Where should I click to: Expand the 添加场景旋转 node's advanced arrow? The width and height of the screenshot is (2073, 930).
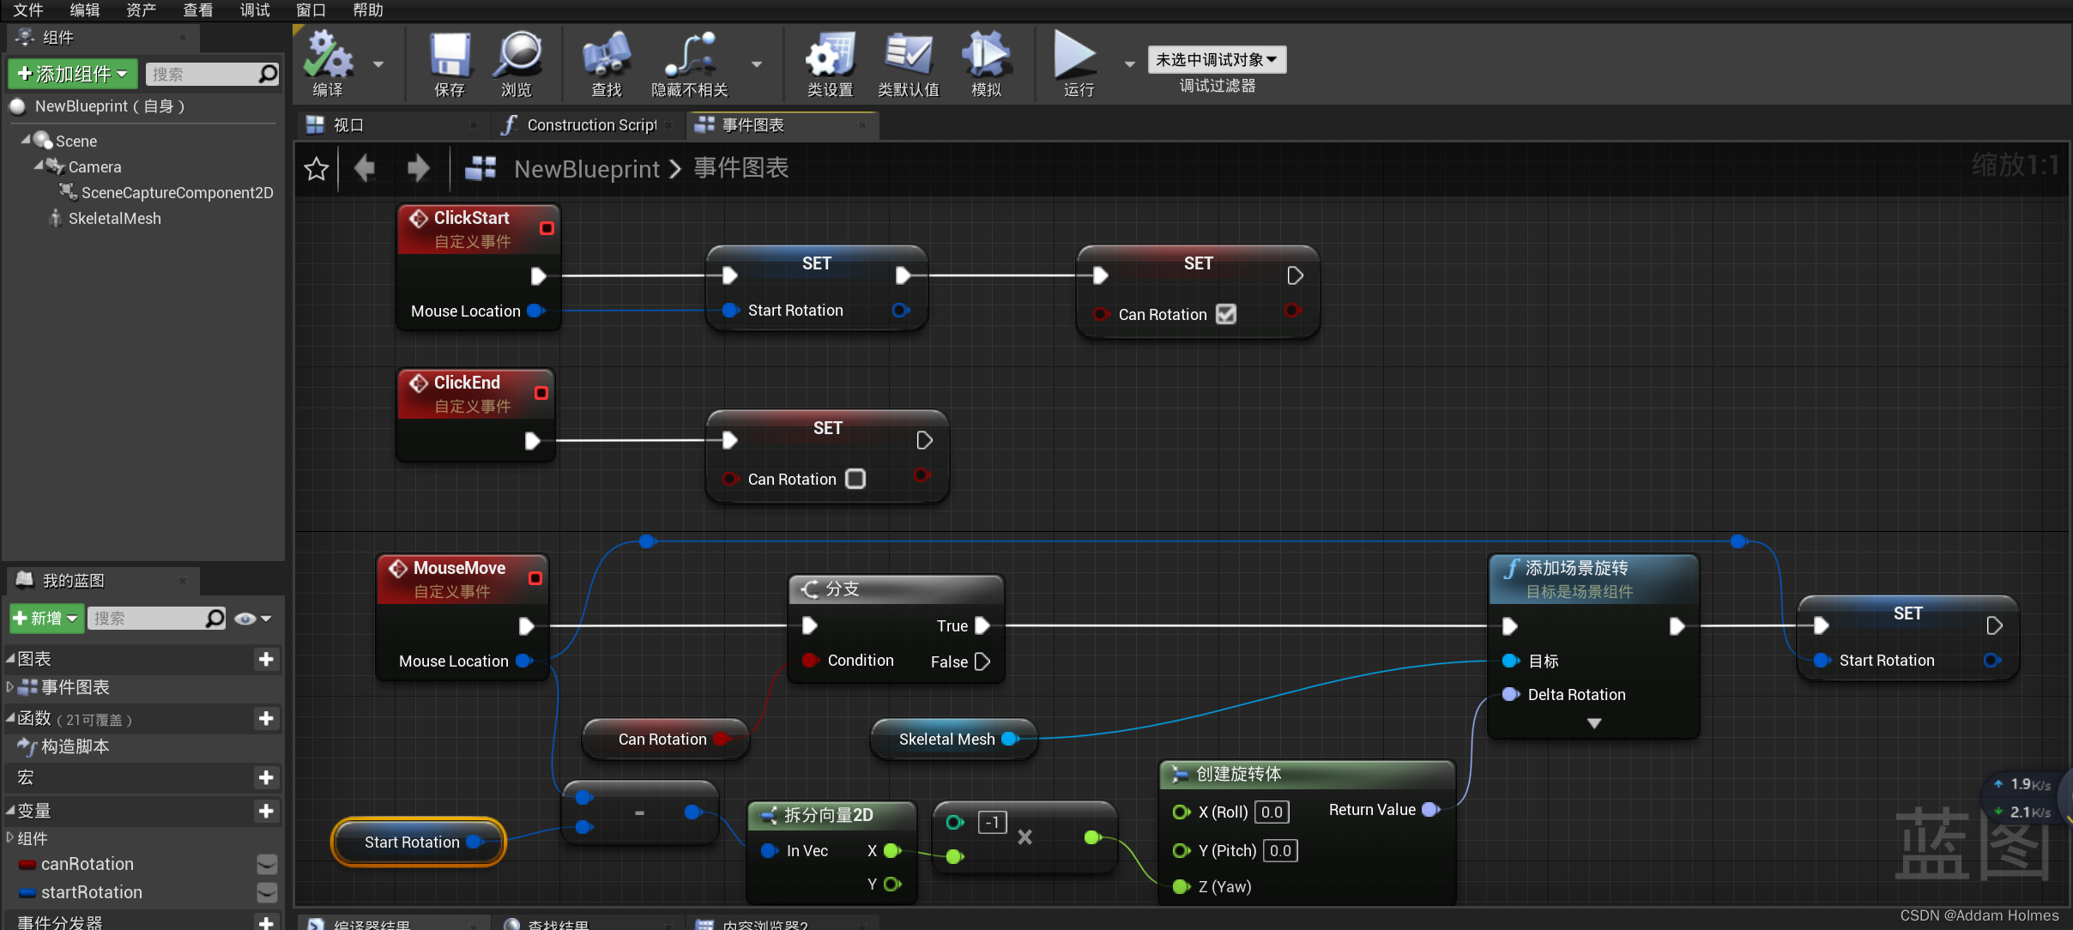coord(1593,723)
